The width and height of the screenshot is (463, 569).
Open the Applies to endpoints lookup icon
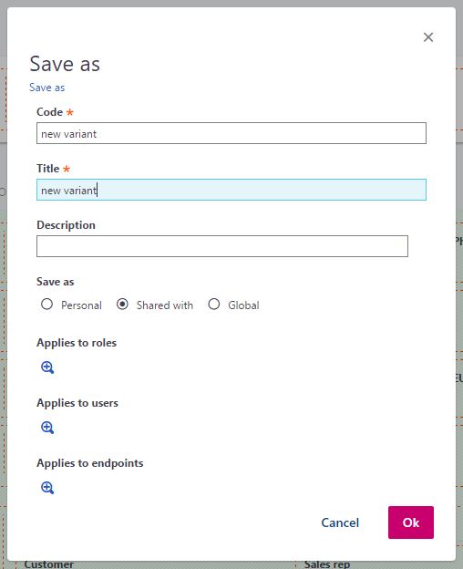point(47,488)
